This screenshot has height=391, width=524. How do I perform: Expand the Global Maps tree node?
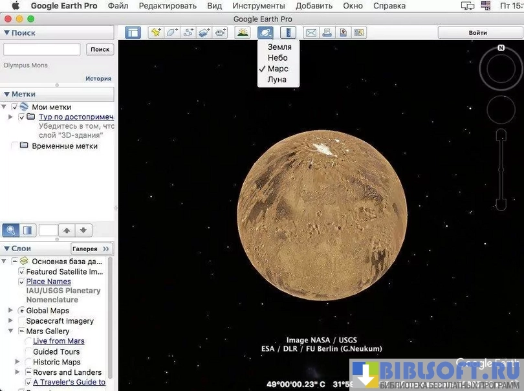tap(10, 311)
